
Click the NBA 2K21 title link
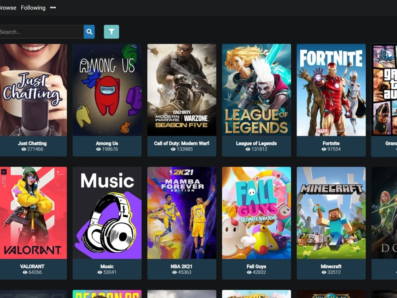pyautogui.click(x=181, y=266)
